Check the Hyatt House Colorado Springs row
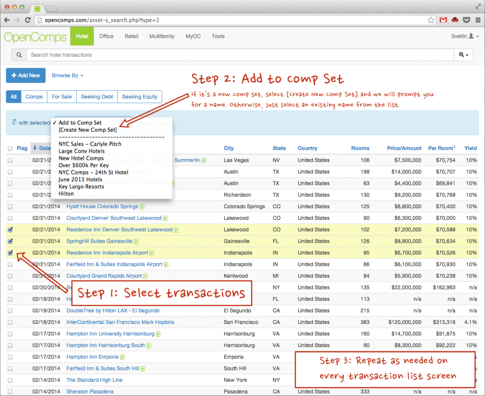Viewport: 485px width, 396px height. coord(10,207)
